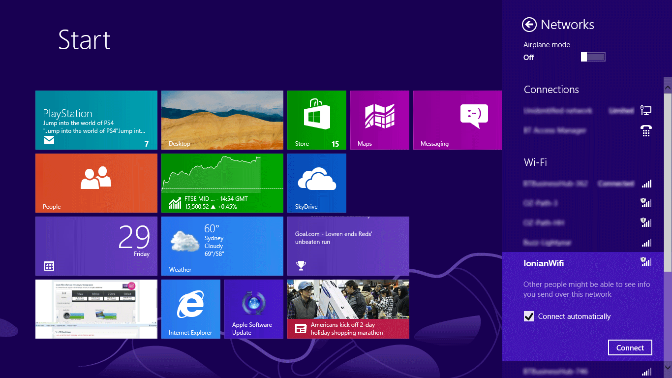Launch Internet Explorer tile
Screen dimensions: 672x378
191,309
